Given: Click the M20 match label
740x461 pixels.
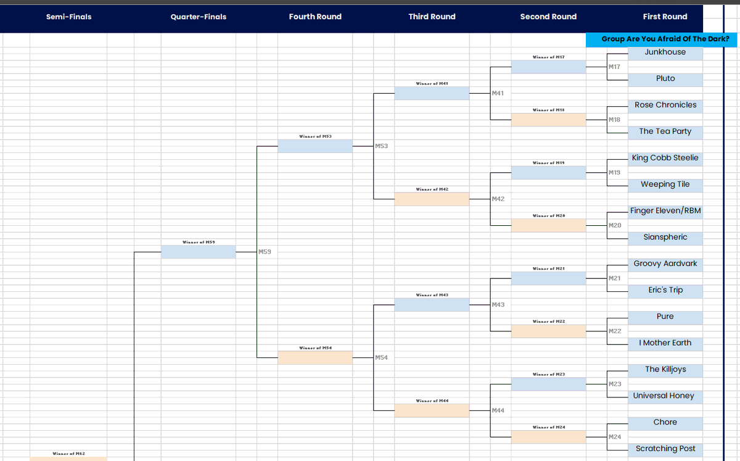Looking at the screenshot, I should pos(615,225).
